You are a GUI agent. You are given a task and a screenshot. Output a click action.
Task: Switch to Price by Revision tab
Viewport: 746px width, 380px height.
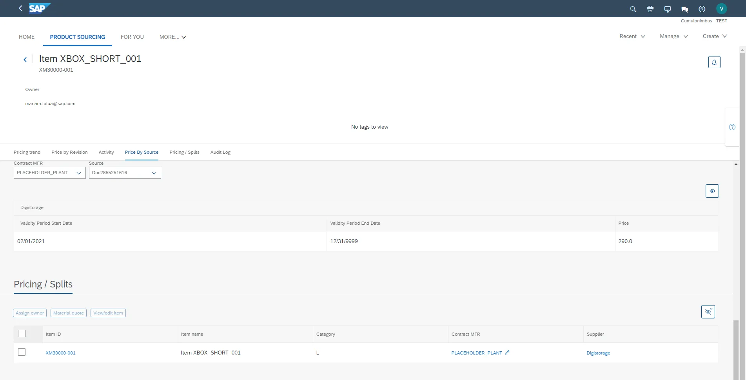(69, 152)
